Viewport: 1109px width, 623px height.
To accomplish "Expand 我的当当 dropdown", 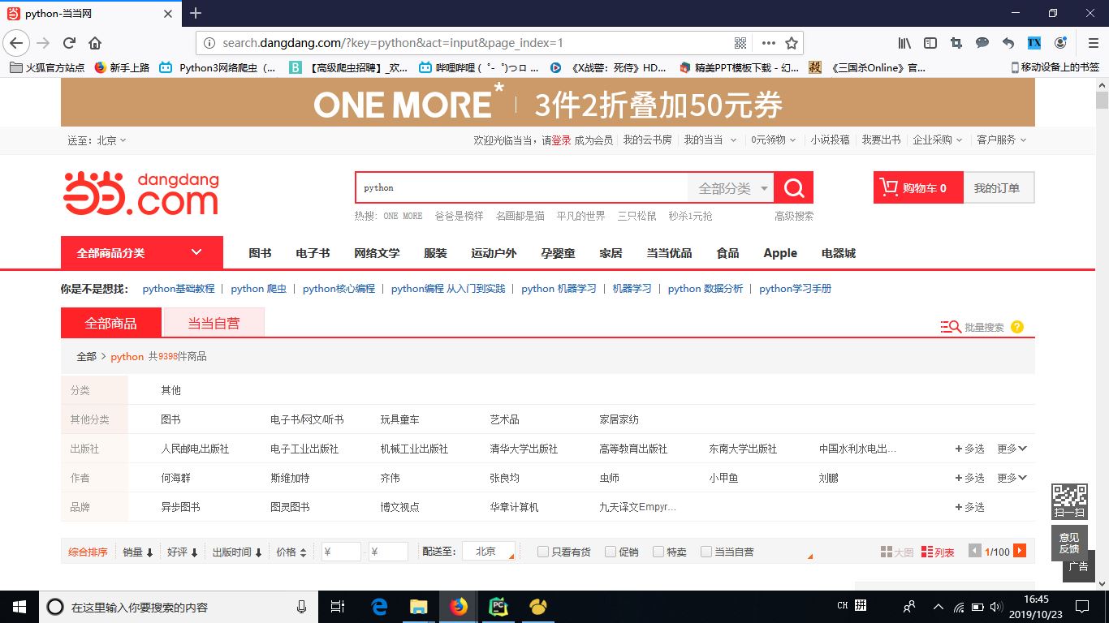I will 710,140.
